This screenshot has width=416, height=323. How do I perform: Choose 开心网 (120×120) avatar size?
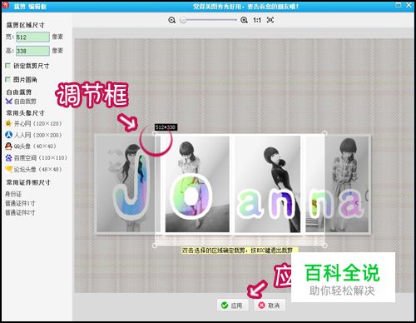33,123
